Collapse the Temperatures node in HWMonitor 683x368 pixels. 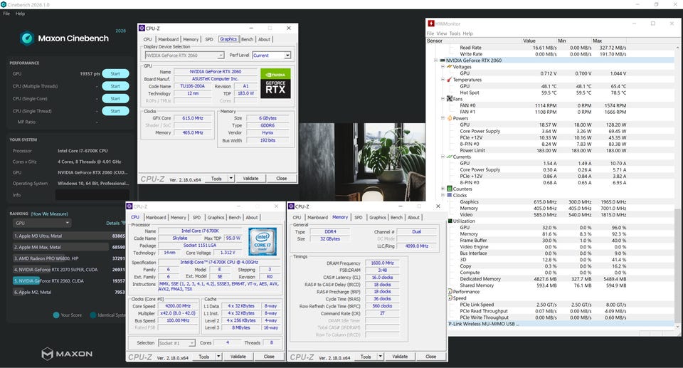(443, 80)
